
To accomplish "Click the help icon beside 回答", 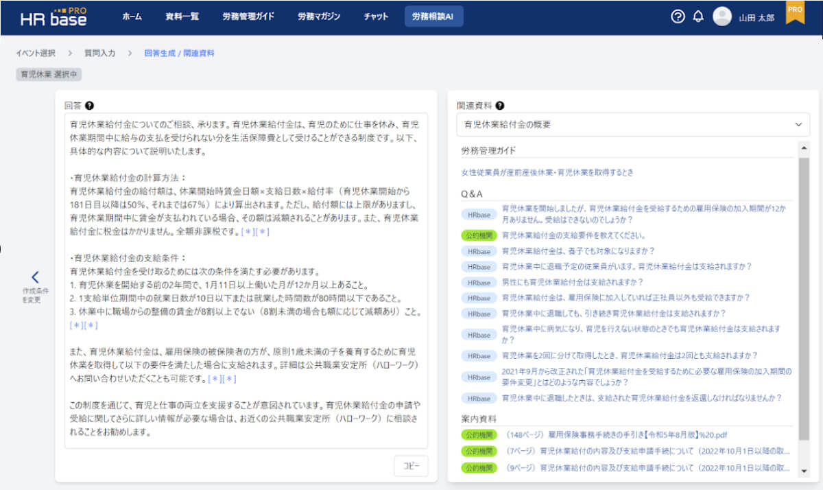I will (90, 106).
